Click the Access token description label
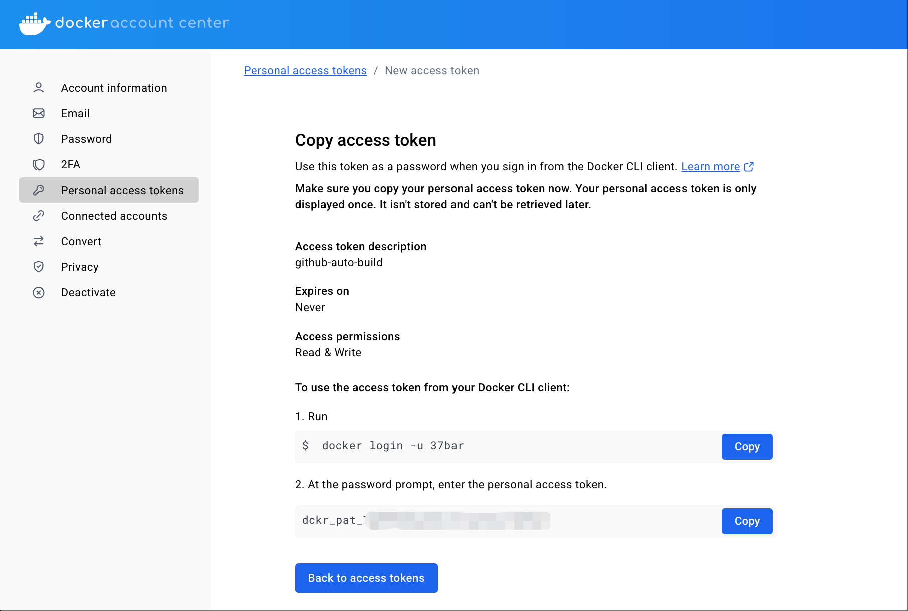Screen dimensions: 908x611 tap(361, 247)
